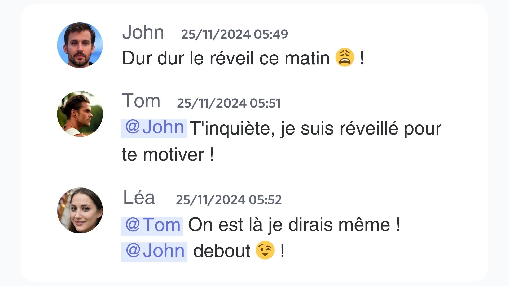Screen dimensions: 509x286
Task: Click John's profile avatar
Action: click(80, 45)
